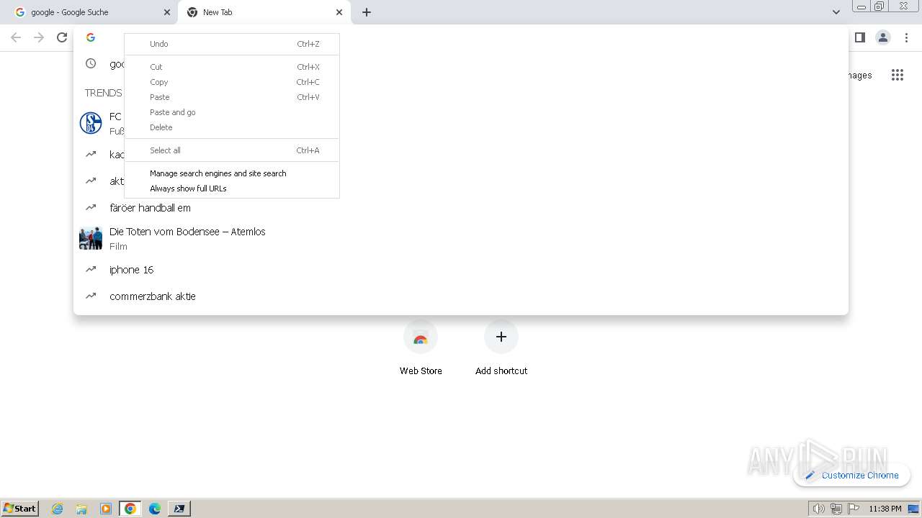Select the 'commerzbank aktie' suggestion
This screenshot has width=922, height=518.
[x=461, y=296]
